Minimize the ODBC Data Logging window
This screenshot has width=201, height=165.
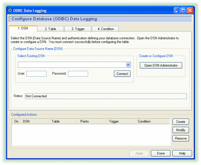pyautogui.click(x=176, y=10)
